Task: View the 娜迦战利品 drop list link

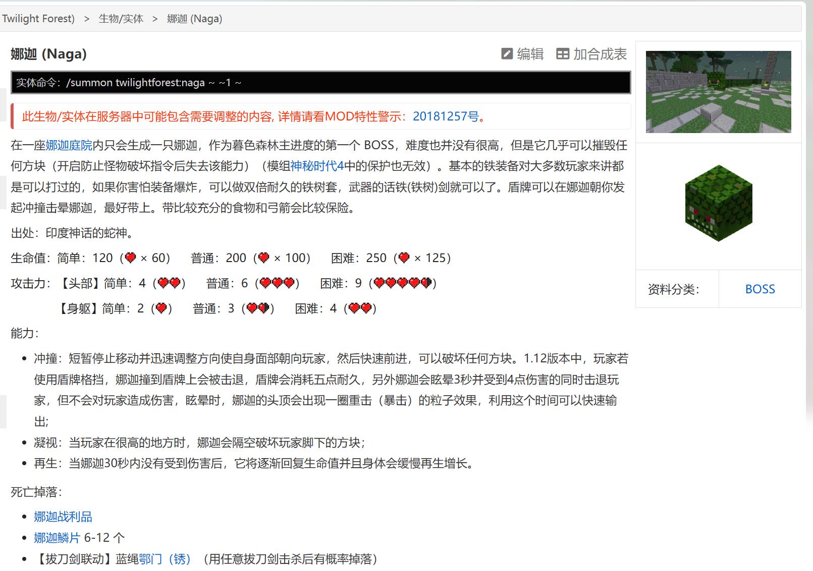Action: click(63, 516)
